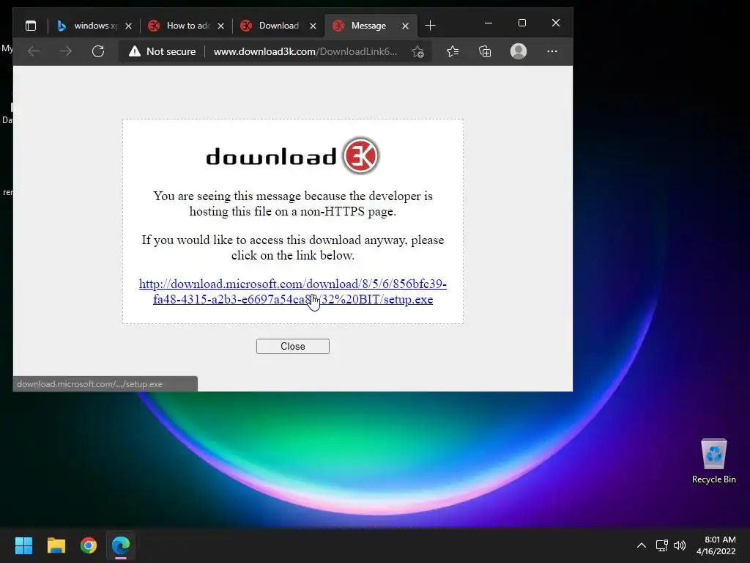Click the download3k.com address bar
This screenshot has width=750, height=563.
pyautogui.click(x=305, y=51)
